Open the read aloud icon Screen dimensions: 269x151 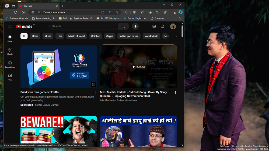(x=110, y=12)
